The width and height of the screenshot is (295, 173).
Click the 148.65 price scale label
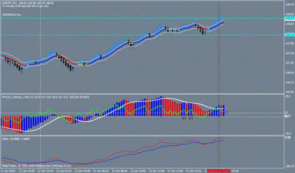tap(290, 24)
